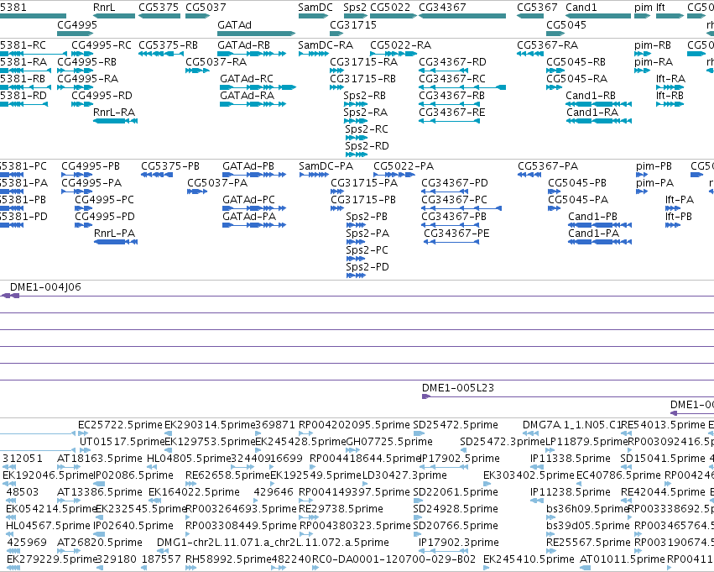Select EST AT18163.5prime
This screenshot has height=572, width=714.
pos(100,459)
